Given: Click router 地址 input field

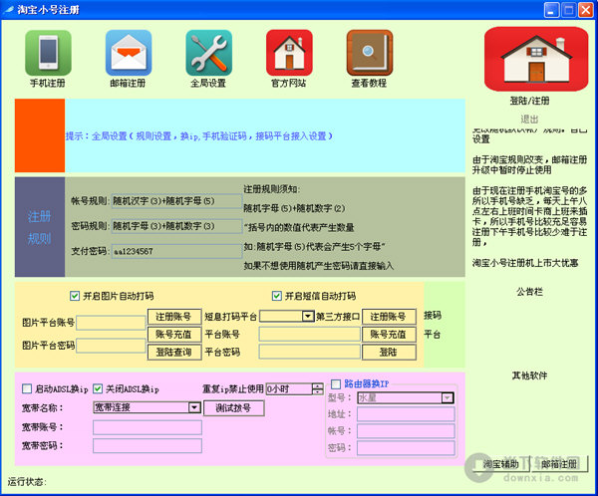Looking at the screenshot, I should (406, 414).
